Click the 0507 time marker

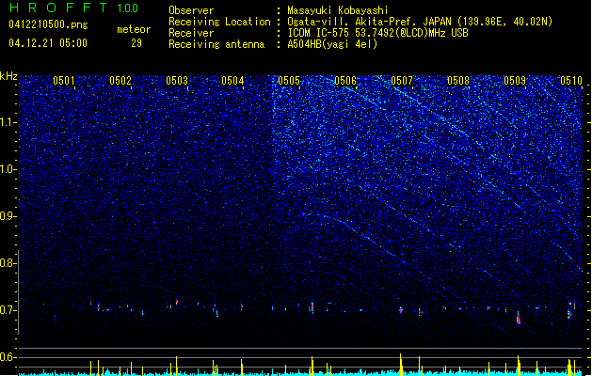tap(402, 81)
